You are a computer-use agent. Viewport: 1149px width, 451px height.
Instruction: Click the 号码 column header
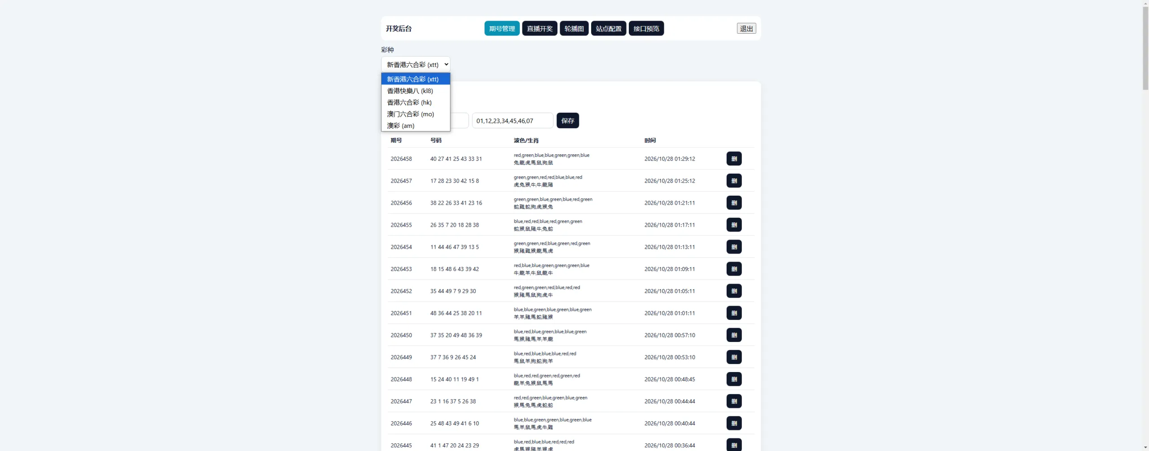[x=436, y=140]
